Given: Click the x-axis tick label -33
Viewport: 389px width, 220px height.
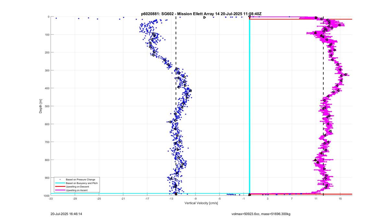Looking at the screenshot, I should [x=51, y=199].
